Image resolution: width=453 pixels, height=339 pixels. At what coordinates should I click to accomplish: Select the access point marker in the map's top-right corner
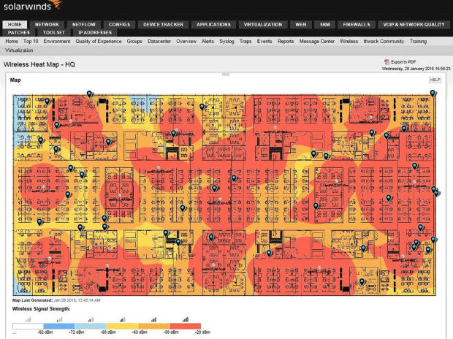(x=433, y=94)
